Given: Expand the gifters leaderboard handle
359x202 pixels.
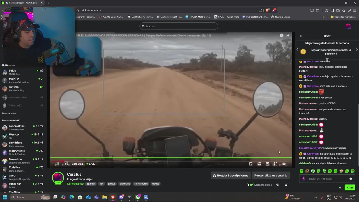Looking at the screenshot, I should (327, 59).
